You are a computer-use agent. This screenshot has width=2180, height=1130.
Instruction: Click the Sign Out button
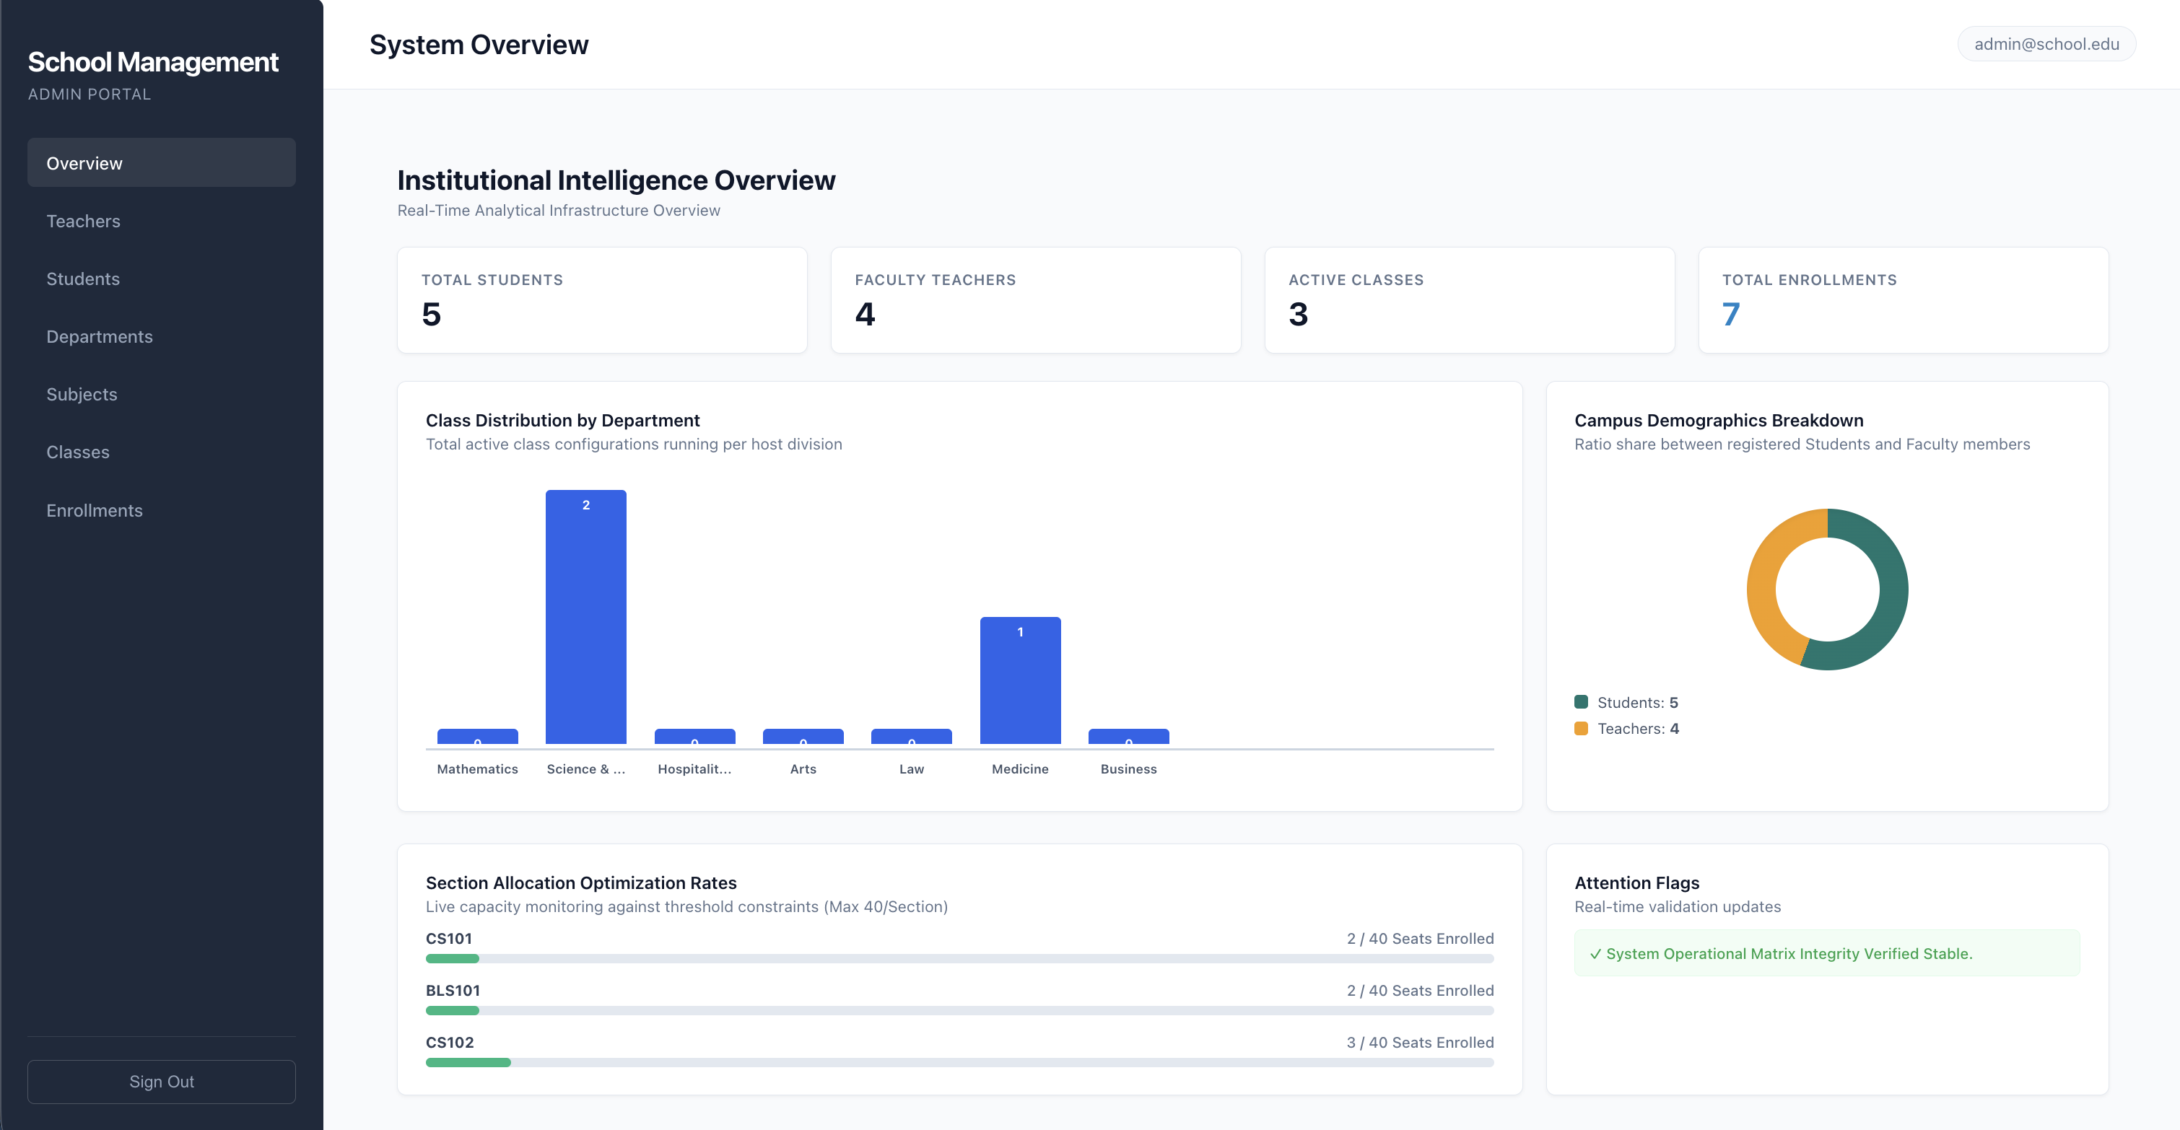coord(161,1082)
